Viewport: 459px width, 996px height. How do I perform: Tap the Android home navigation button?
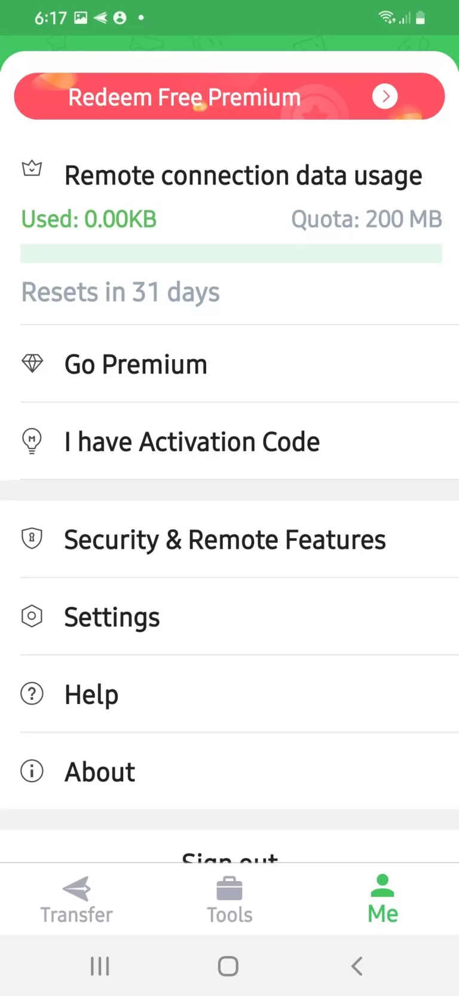coord(228,965)
